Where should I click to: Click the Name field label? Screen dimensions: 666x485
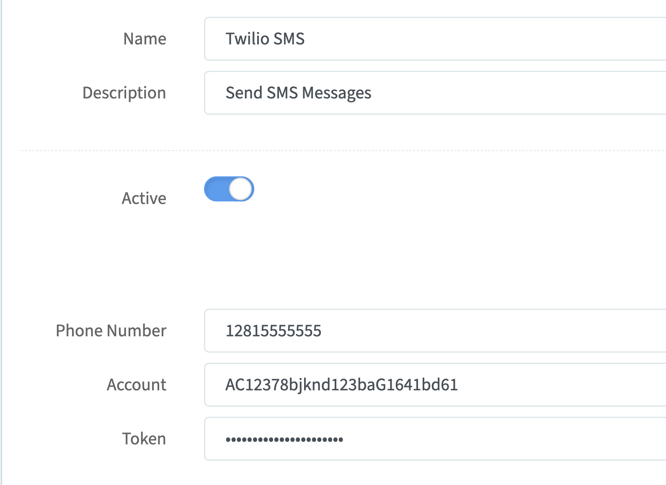click(x=145, y=39)
